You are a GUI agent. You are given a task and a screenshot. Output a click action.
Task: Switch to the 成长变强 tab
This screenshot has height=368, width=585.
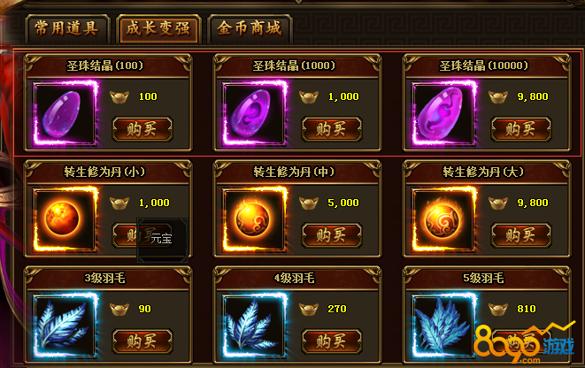pyautogui.click(x=158, y=28)
